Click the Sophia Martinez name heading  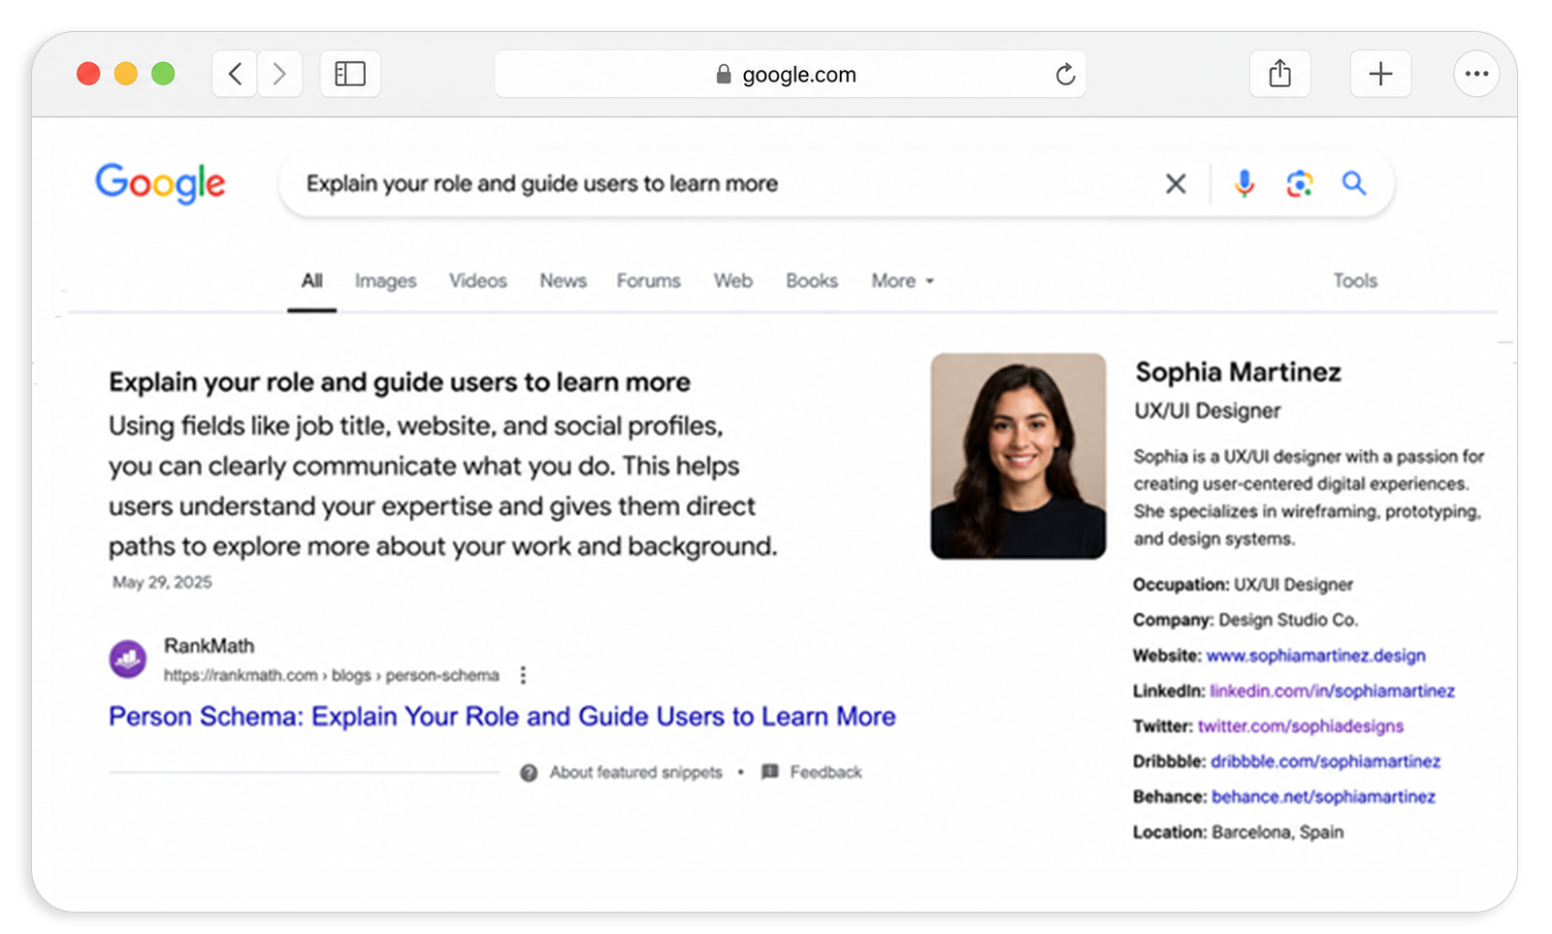tap(1238, 372)
